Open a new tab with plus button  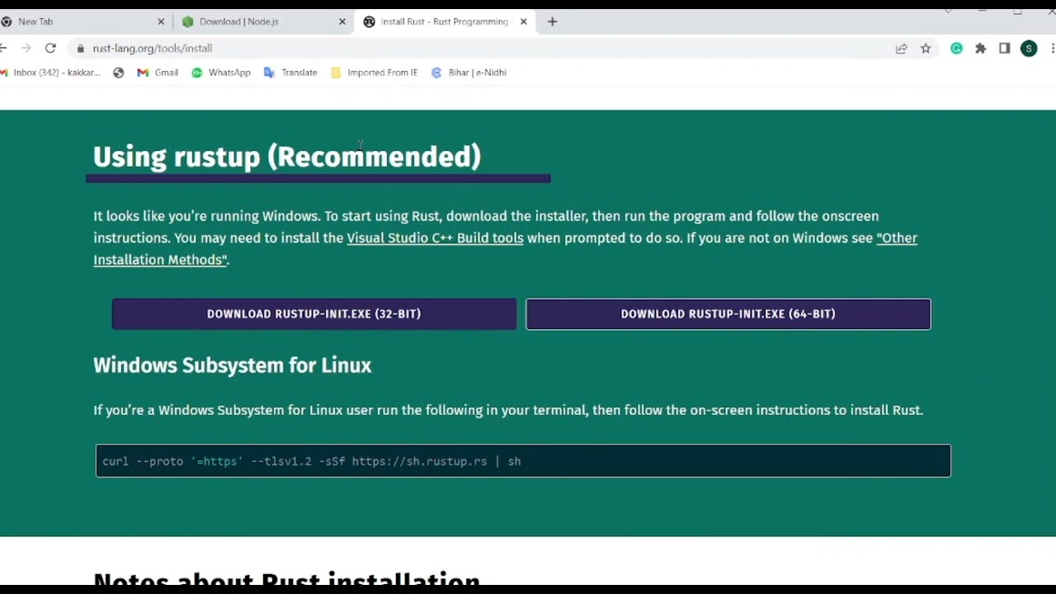point(552,21)
